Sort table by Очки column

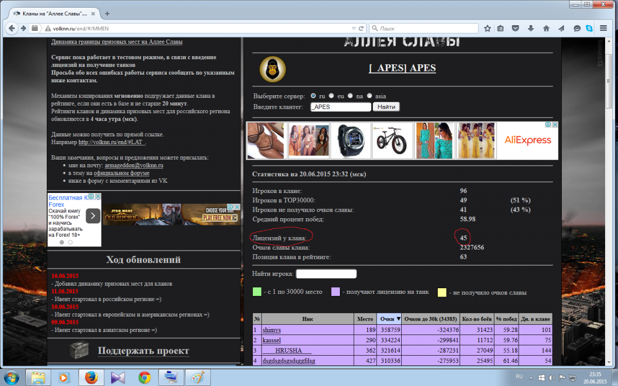click(x=388, y=319)
